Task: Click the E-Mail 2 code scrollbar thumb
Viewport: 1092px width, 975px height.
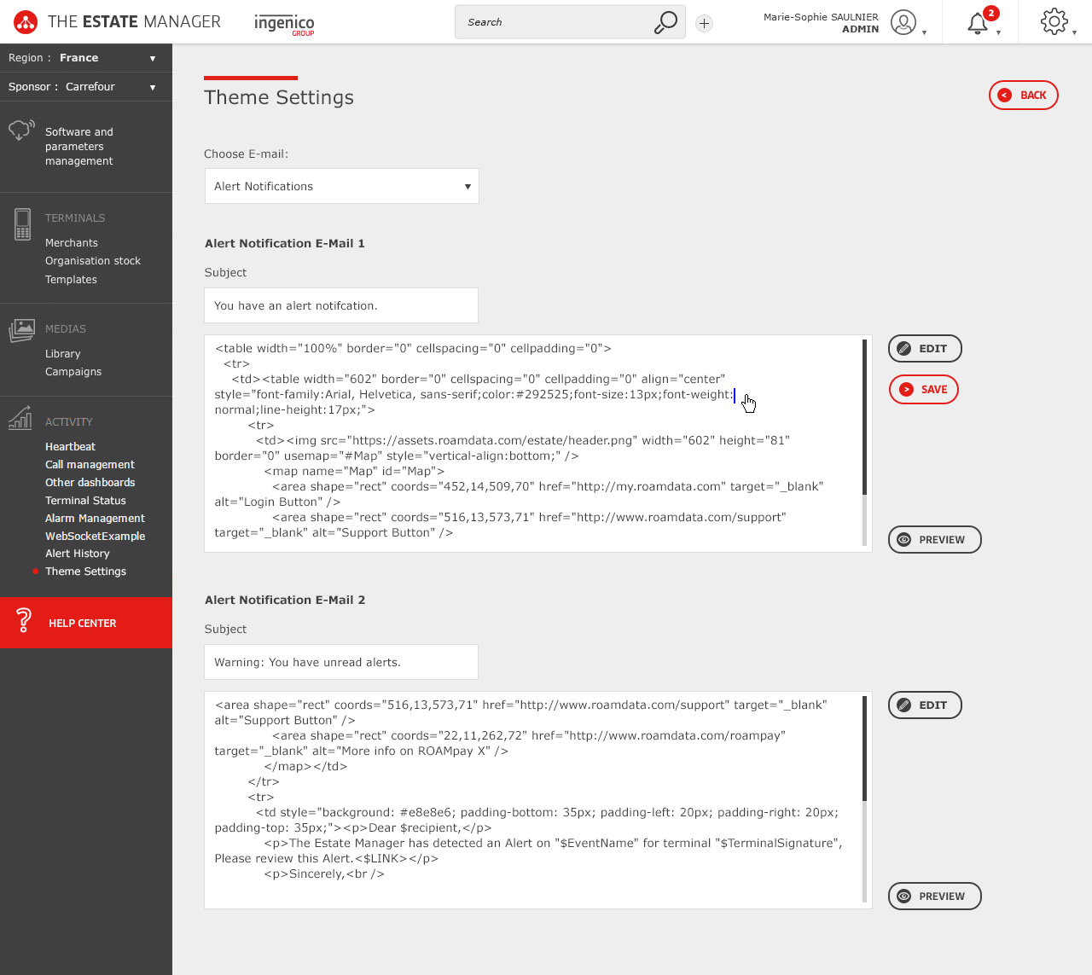Action: (x=864, y=748)
